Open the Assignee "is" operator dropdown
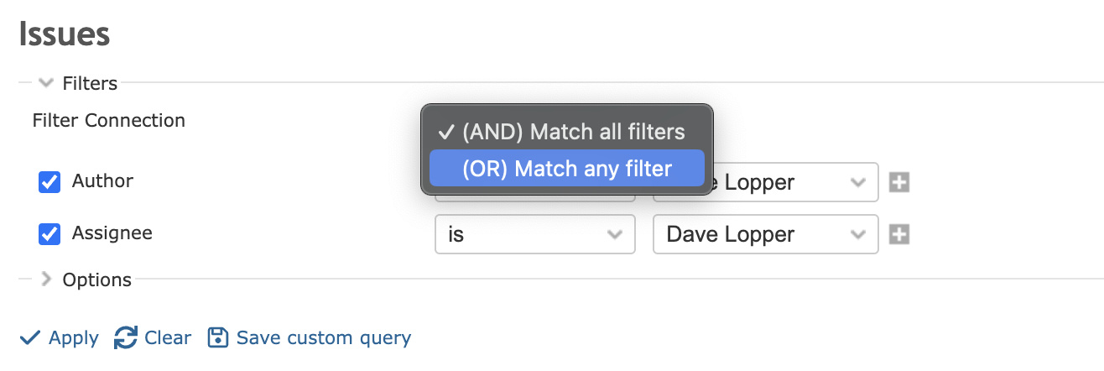This screenshot has height=371, width=1104. (x=534, y=234)
